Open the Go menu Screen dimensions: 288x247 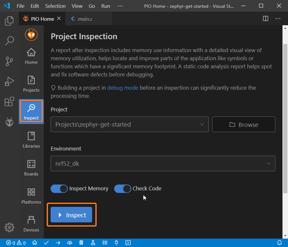[x=92, y=6]
